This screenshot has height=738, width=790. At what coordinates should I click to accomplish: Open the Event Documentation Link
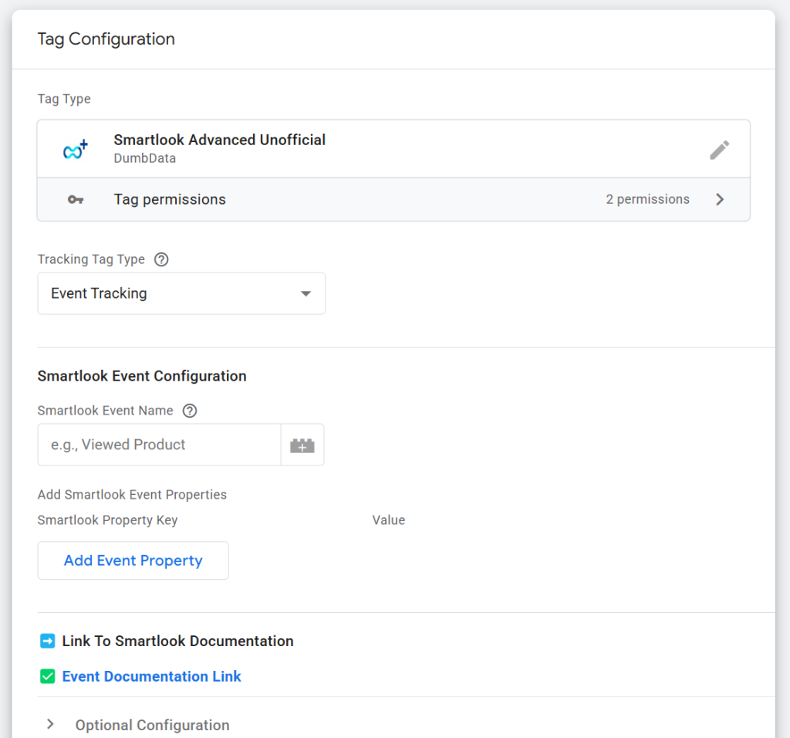tap(151, 676)
